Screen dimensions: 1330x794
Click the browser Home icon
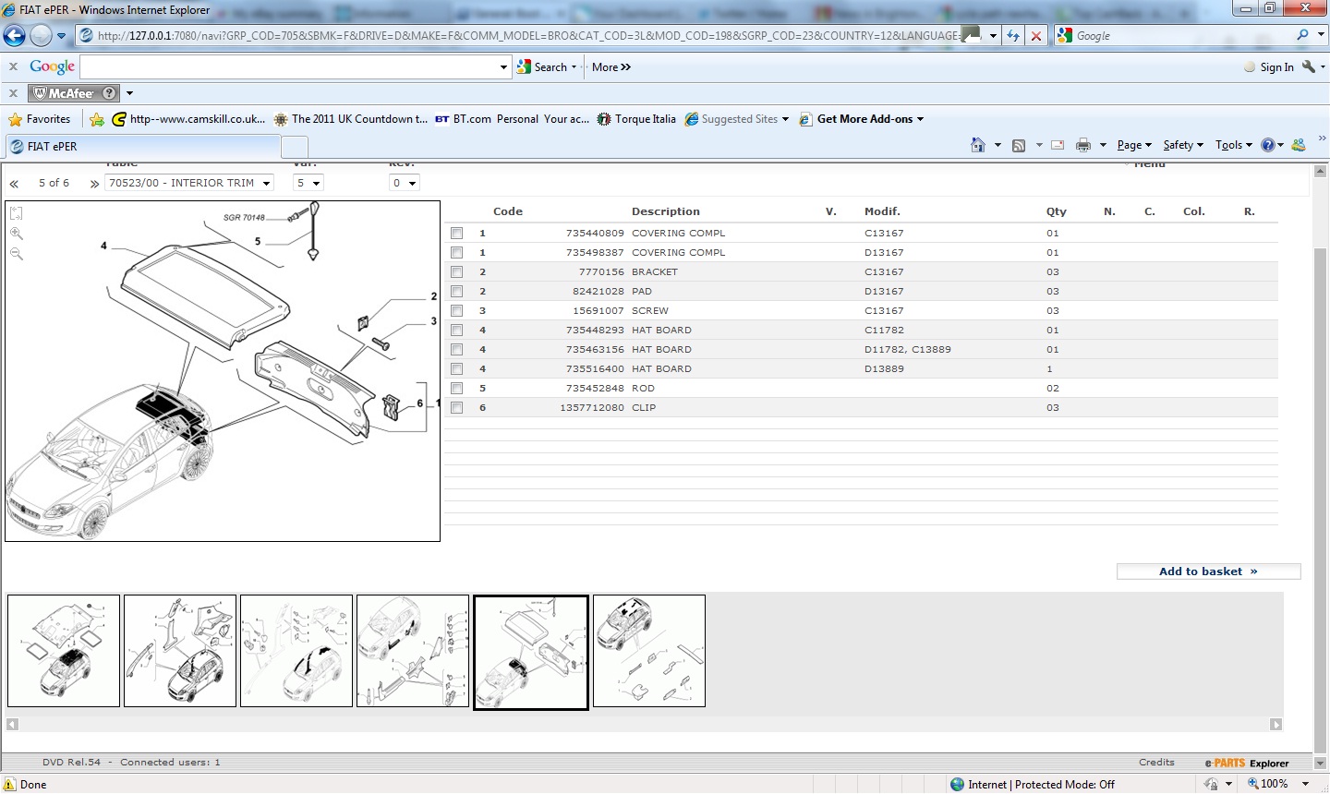coord(978,145)
